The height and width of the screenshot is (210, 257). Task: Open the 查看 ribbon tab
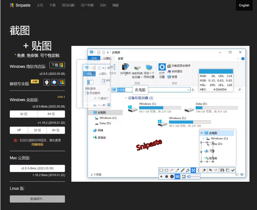coord(120,58)
